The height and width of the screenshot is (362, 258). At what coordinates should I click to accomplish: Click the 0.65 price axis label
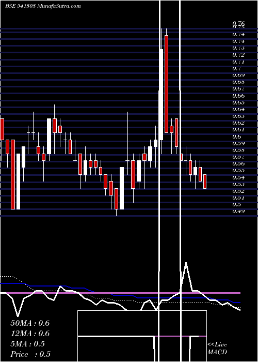tap(238, 102)
